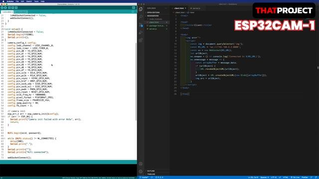
Task: Open the VS Code Manage gear icon
Action: 141,172
